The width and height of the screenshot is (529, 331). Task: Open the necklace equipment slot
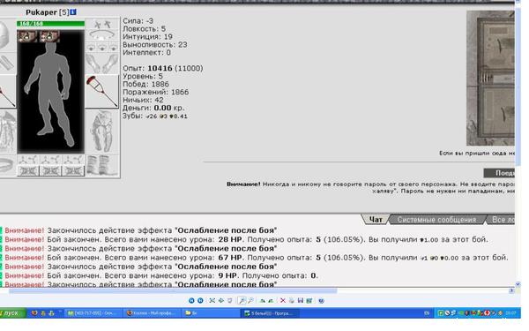tap(102, 34)
